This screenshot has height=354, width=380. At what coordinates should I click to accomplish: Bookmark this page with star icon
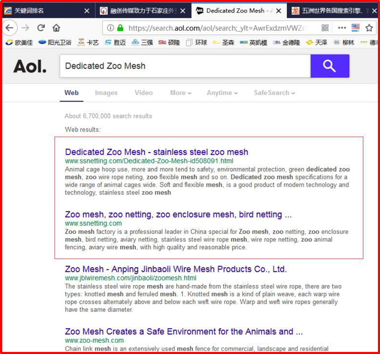tap(369, 28)
